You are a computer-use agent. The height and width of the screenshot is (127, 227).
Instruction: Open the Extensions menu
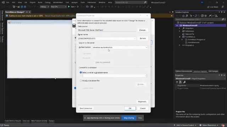92,2
